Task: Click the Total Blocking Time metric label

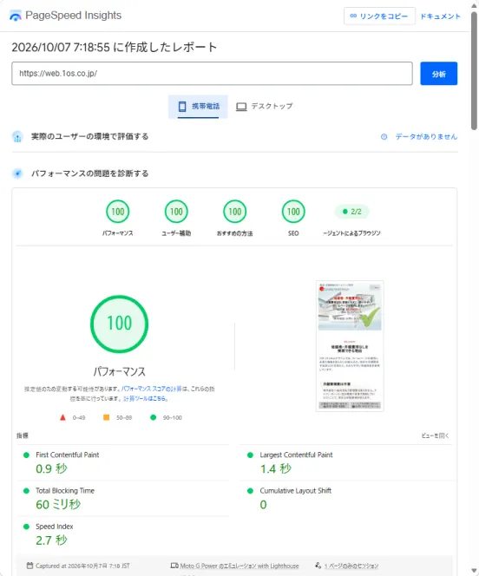Action: point(65,491)
